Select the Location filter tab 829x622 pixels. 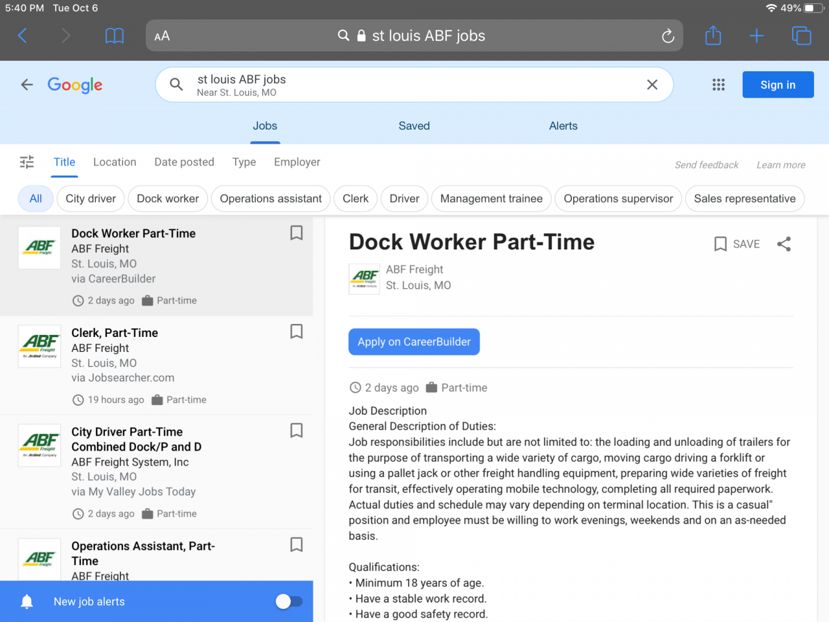(x=115, y=162)
